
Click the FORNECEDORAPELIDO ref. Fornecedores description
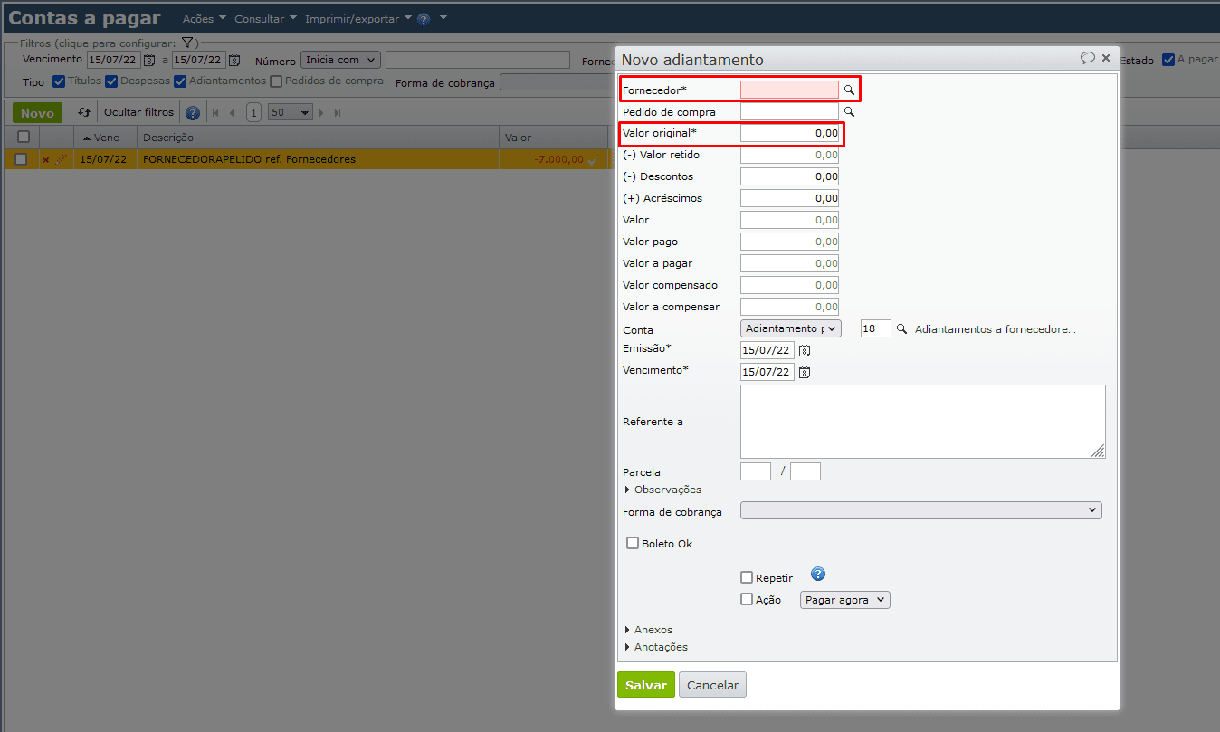pyautogui.click(x=249, y=159)
